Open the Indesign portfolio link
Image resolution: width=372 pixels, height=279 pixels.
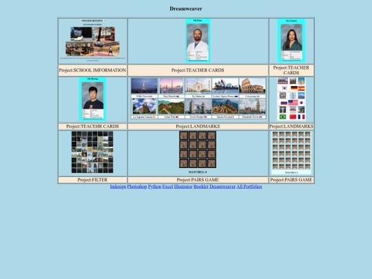coord(118,187)
